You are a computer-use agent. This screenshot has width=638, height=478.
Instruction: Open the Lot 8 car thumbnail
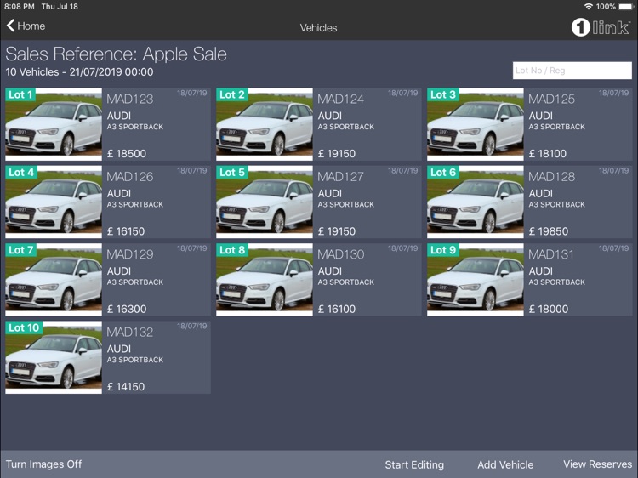tap(265, 280)
